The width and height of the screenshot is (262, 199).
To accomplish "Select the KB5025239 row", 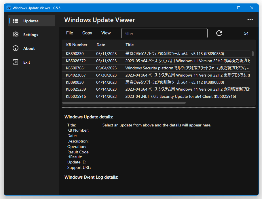I will click(x=155, y=89).
